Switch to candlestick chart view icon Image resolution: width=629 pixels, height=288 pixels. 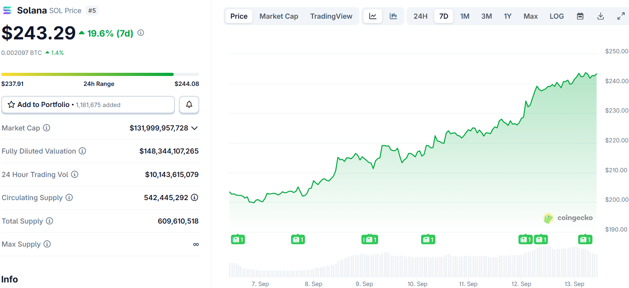393,16
